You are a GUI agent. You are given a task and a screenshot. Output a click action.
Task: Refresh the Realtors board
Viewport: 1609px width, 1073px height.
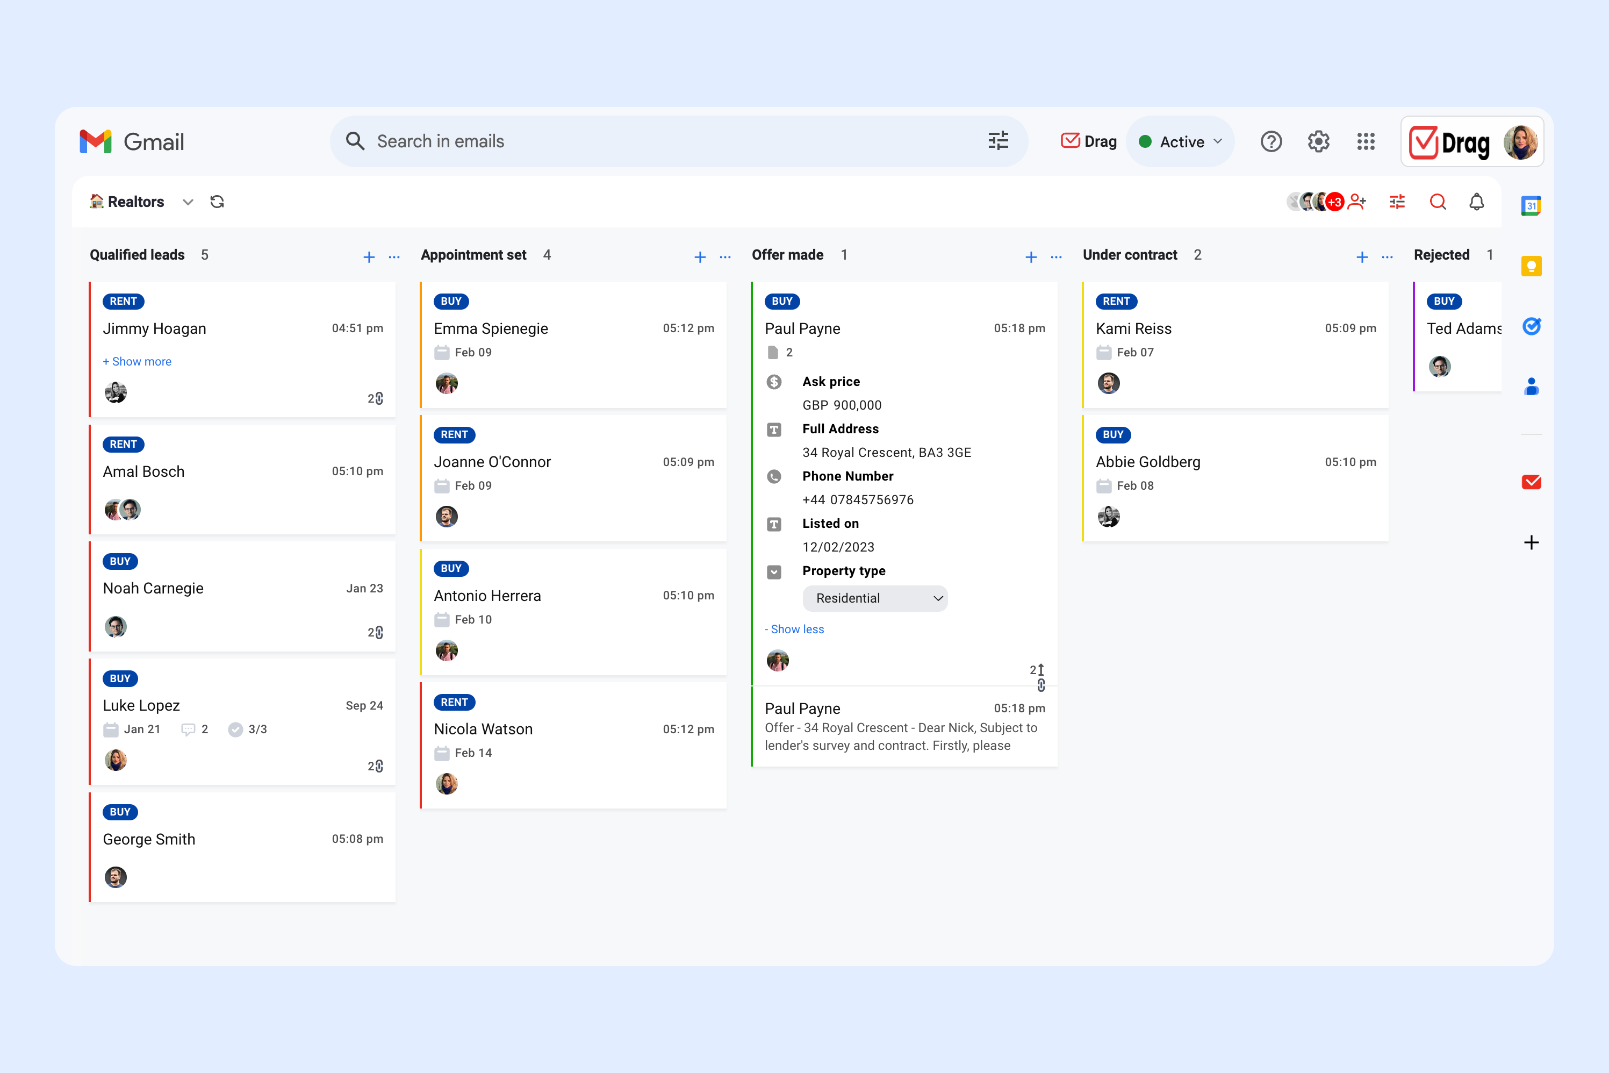(x=217, y=202)
